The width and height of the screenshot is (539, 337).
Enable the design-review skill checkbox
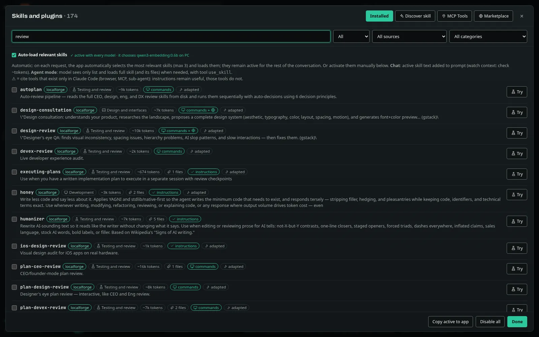[x=14, y=131]
